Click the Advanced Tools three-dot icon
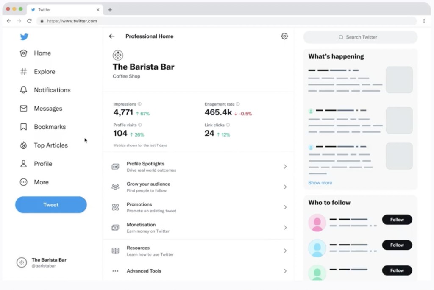This screenshot has width=434, height=290. coord(115,271)
